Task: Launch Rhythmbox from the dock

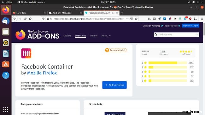Action: [6, 43]
